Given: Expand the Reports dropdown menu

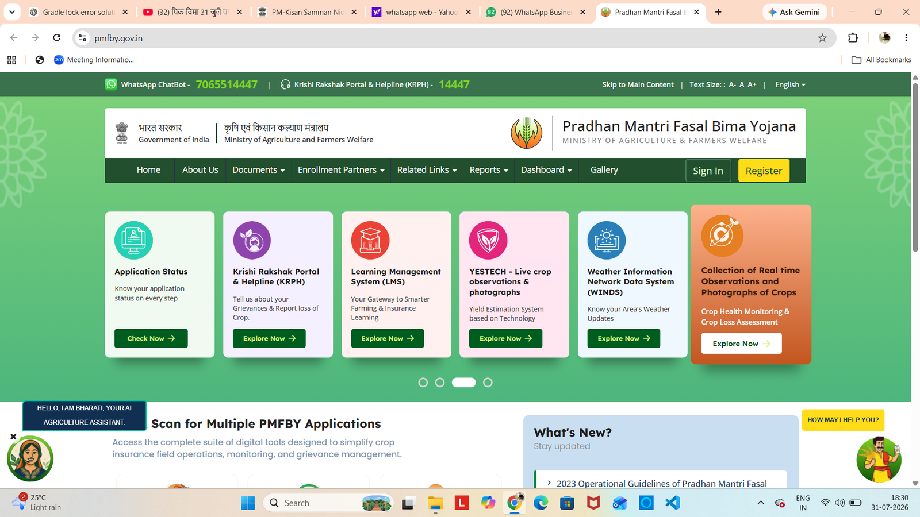Looking at the screenshot, I should (489, 170).
